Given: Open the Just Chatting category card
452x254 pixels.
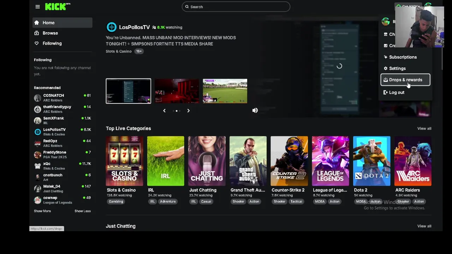Looking at the screenshot, I should tap(207, 161).
